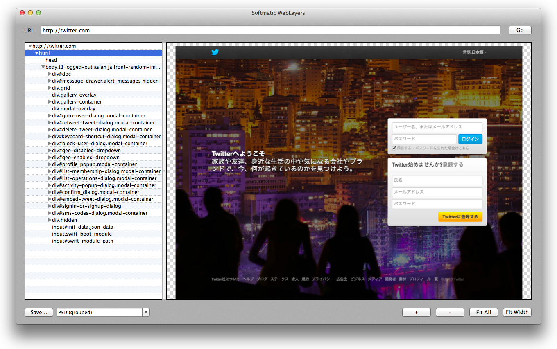Click the メディア footer link

(375, 279)
